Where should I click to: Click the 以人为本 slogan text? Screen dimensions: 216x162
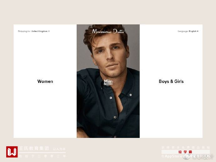pos(59,149)
